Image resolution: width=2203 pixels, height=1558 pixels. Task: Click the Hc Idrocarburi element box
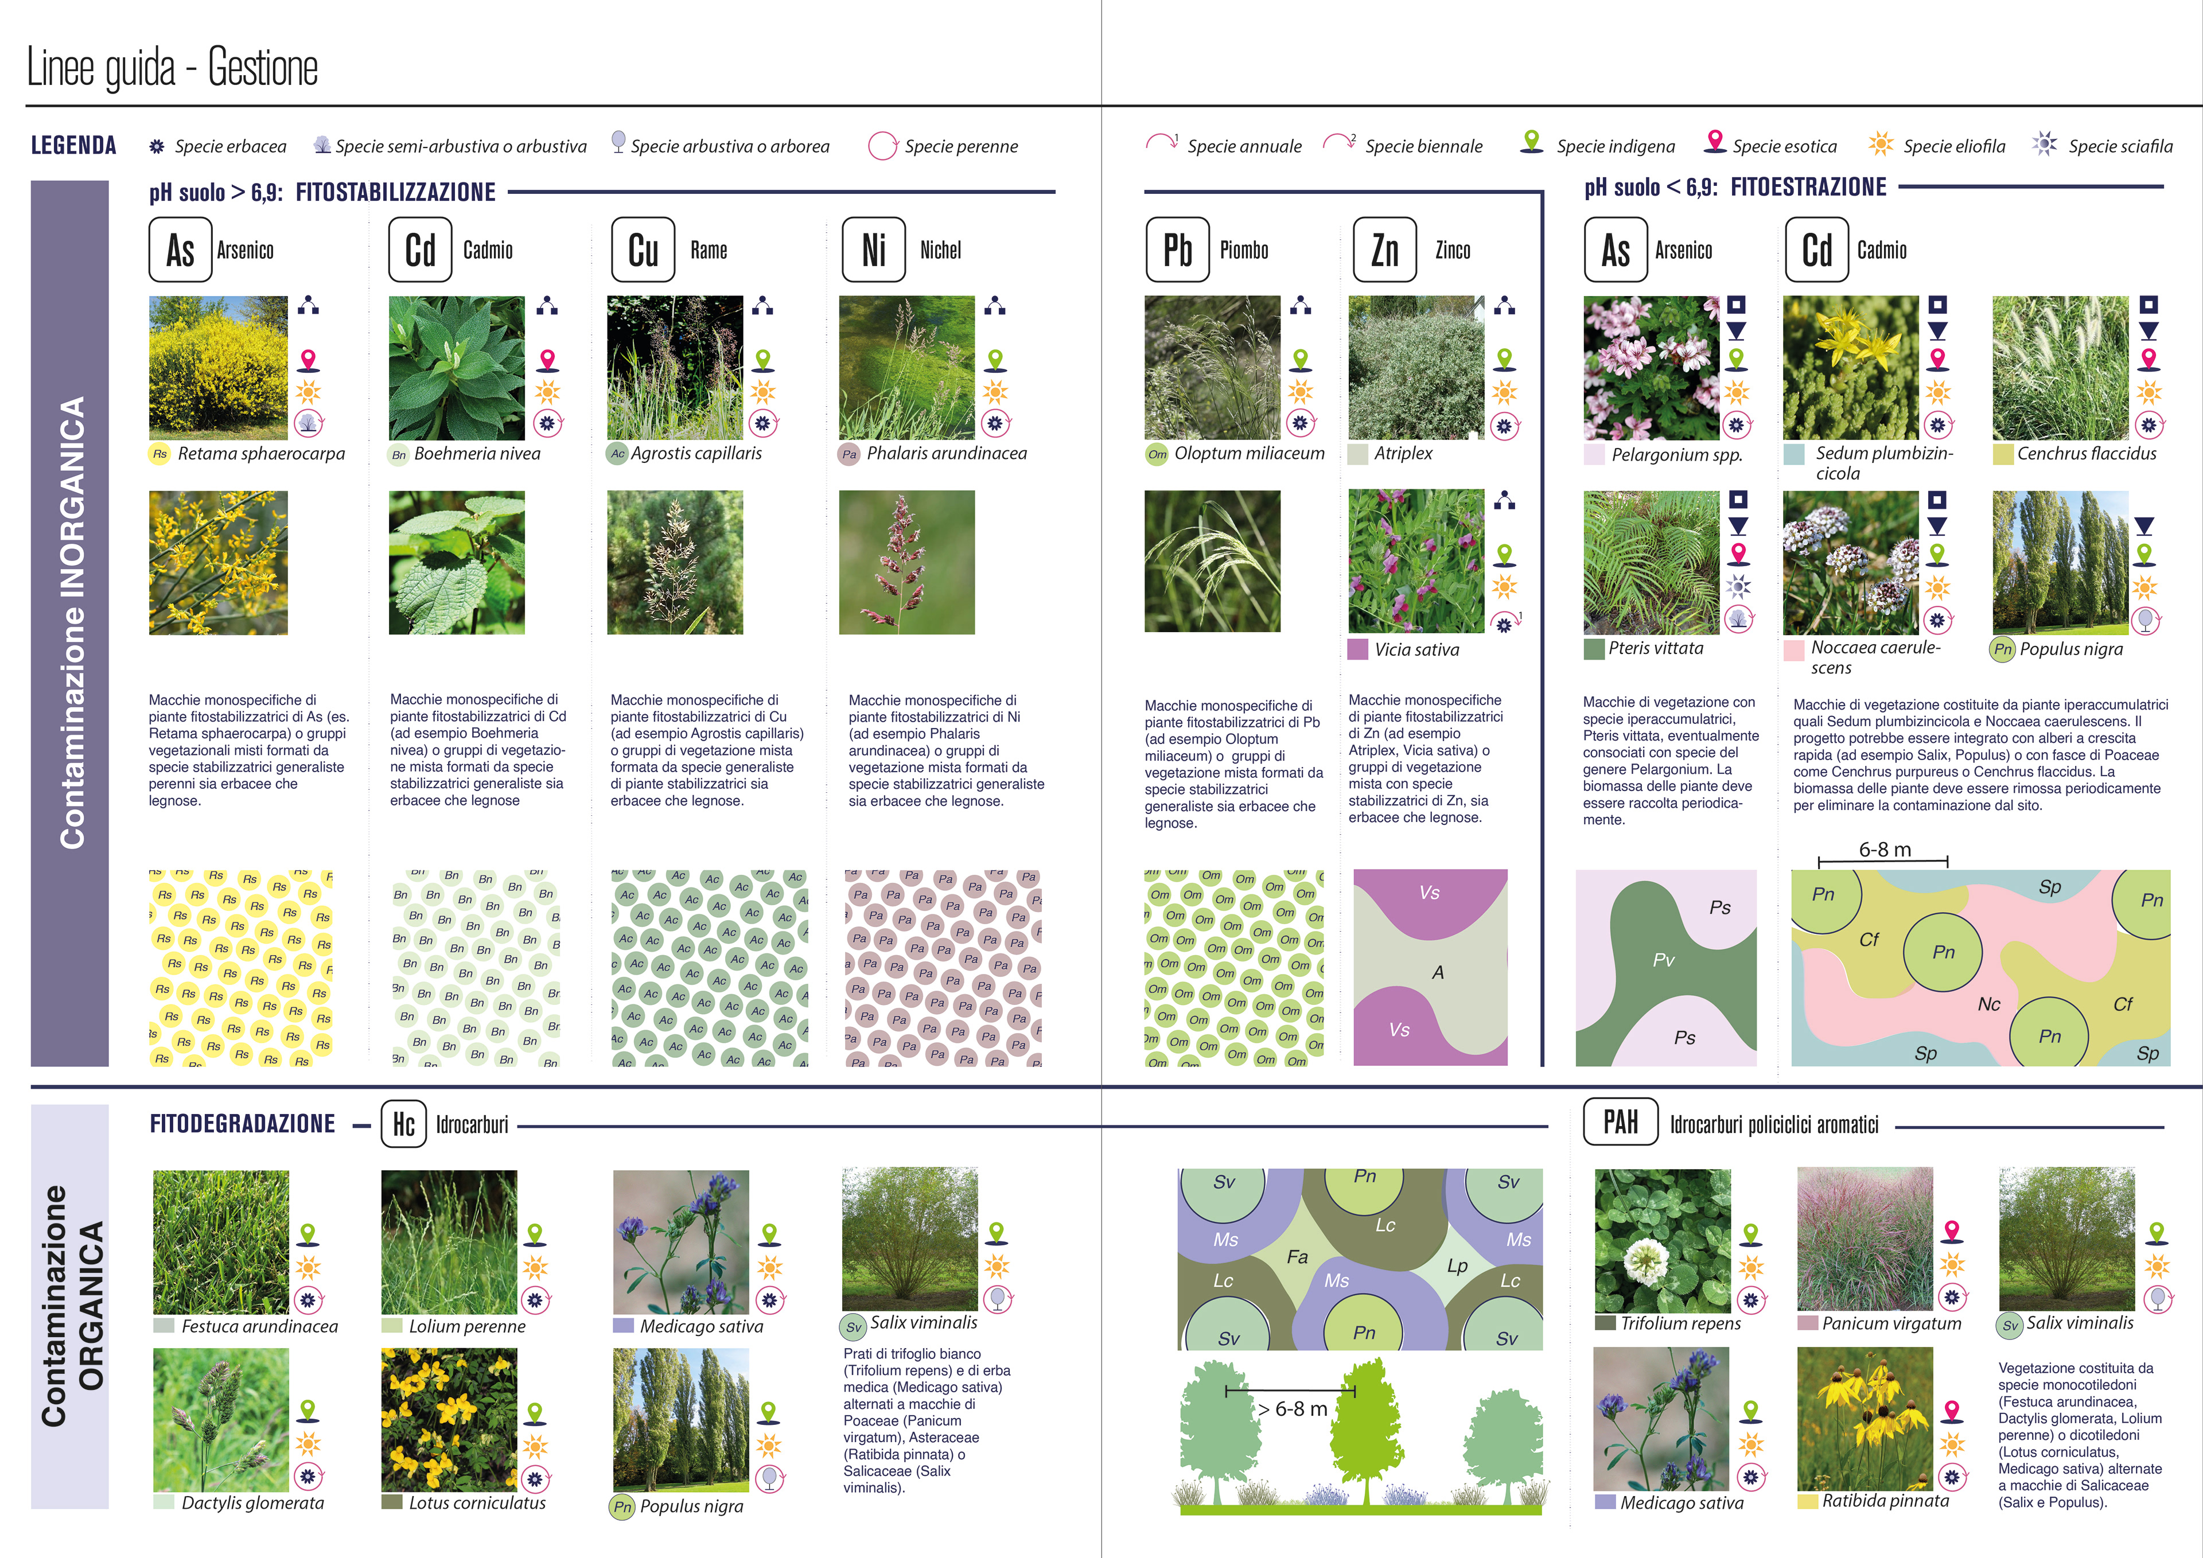[404, 1123]
